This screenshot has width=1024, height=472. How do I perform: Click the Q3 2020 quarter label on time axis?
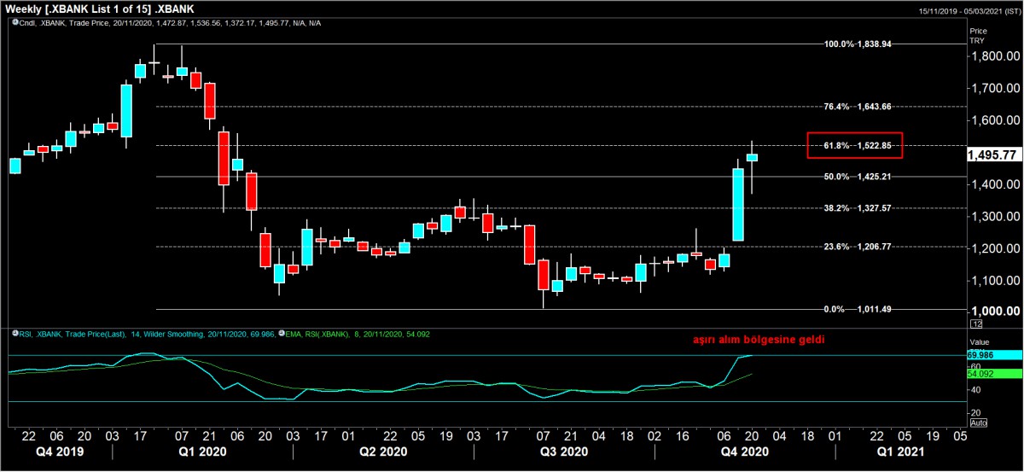click(x=565, y=452)
